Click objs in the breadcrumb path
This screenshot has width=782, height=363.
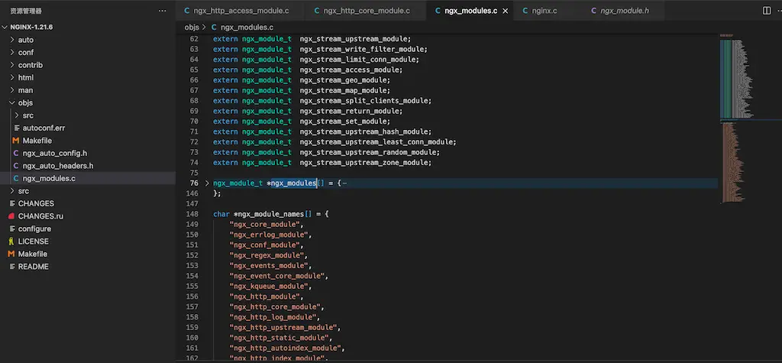(x=192, y=27)
